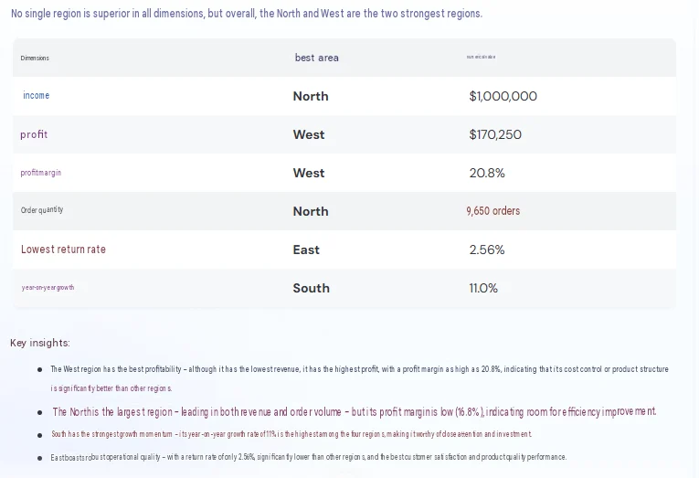Click 'East' in the return rate row
Screen dimensions: 699x478
pos(306,250)
